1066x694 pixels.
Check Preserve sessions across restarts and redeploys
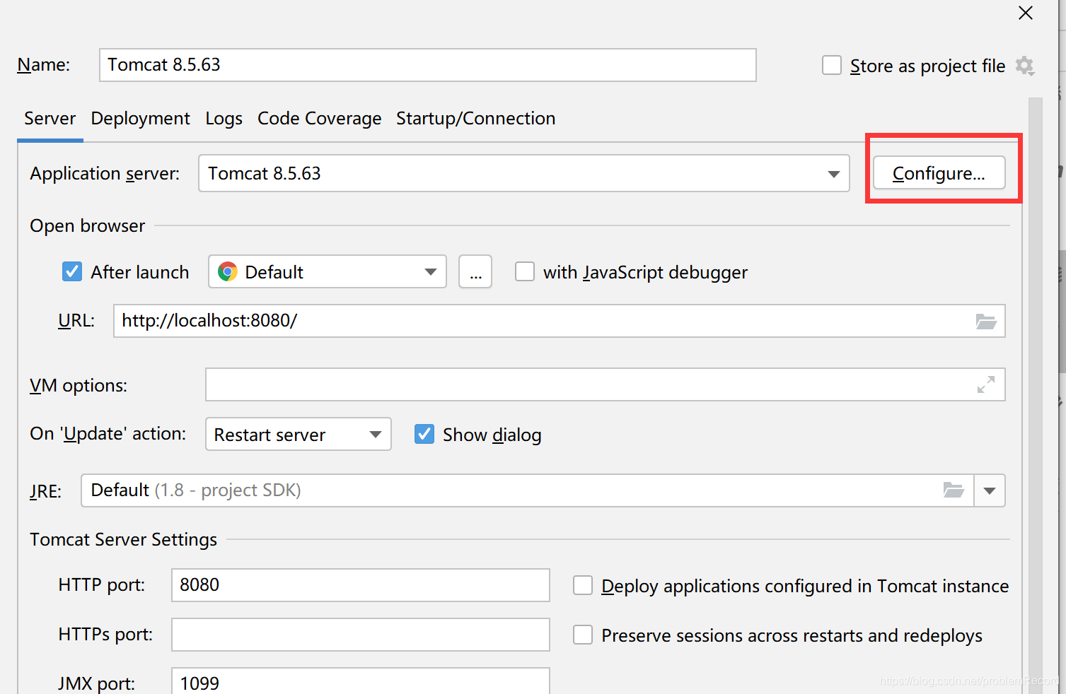click(583, 635)
